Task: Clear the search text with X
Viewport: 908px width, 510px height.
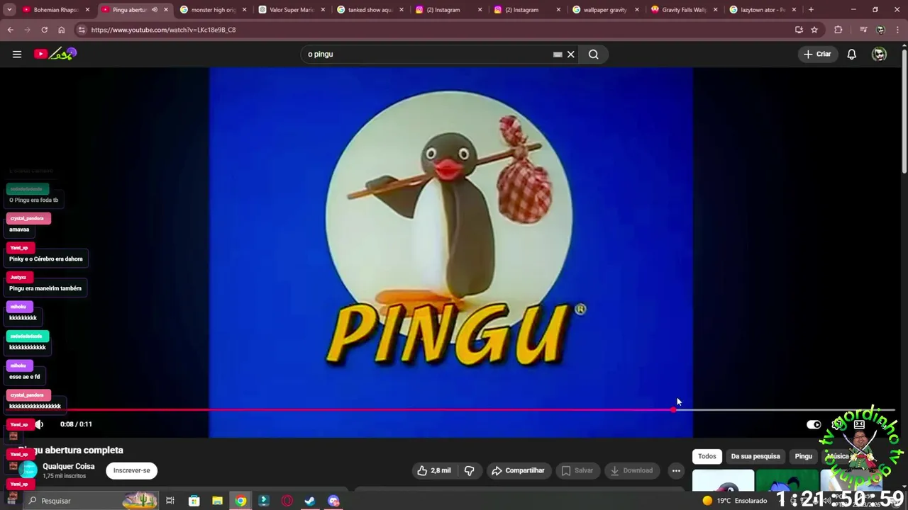Action: tap(570, 54)
